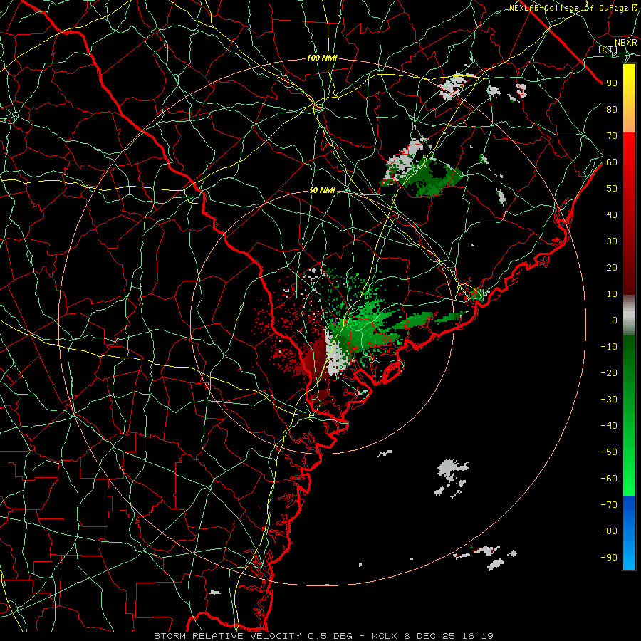Click the 8 DEC 25 date text
The image size is (641, 641).
[x=430, y=636]
